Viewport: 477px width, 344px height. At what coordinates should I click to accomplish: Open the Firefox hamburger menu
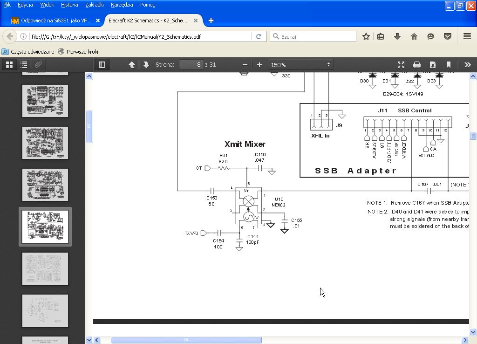click(467, 36)
